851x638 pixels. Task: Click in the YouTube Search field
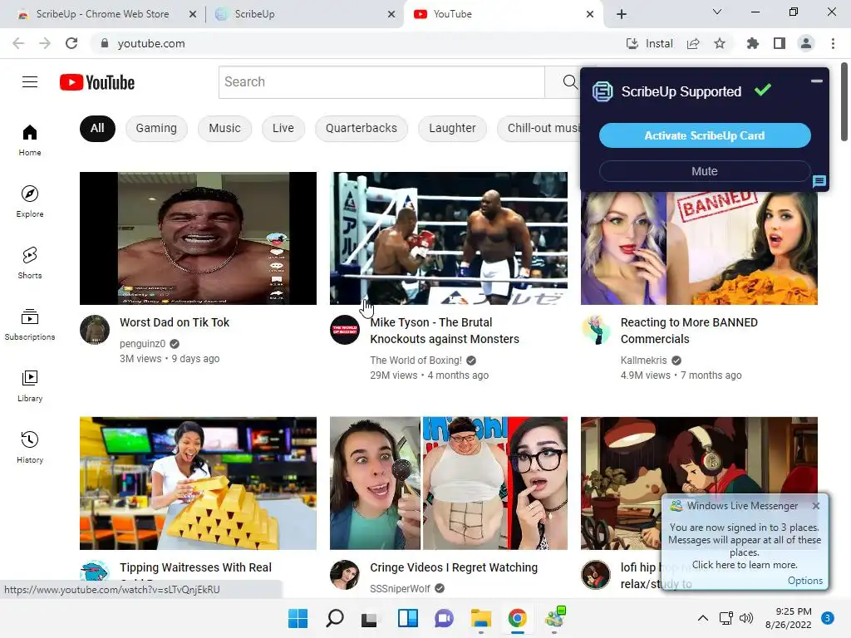point(381,82)
